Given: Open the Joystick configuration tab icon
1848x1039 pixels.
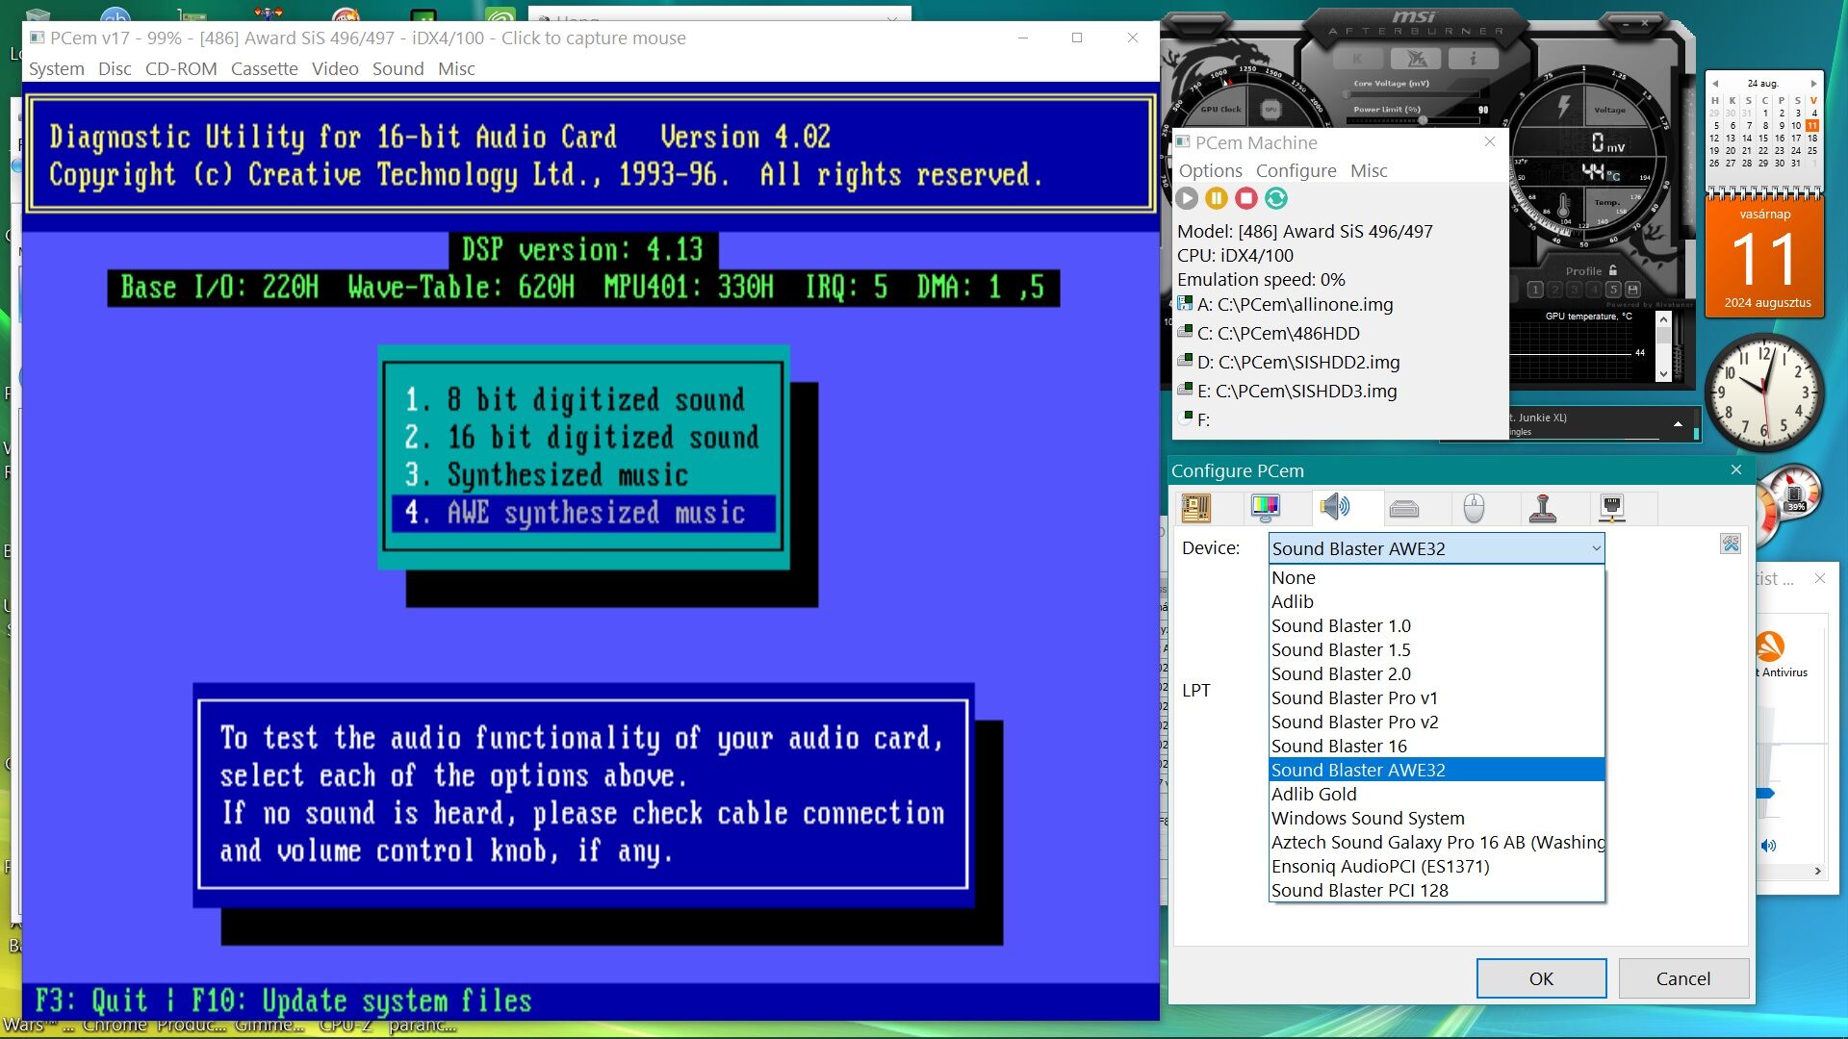Looking at the screenshot, I should pyautogui.click(x=1543, y=507).
